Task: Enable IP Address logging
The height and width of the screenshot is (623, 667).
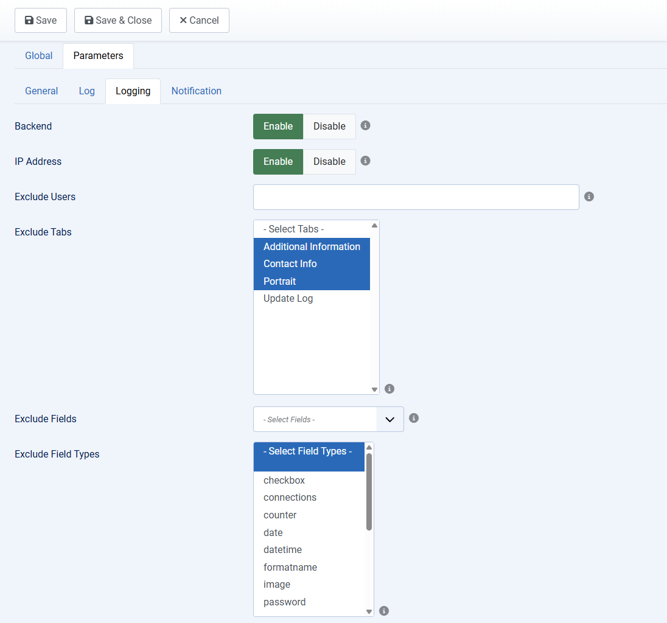Action: coord(278,162)
